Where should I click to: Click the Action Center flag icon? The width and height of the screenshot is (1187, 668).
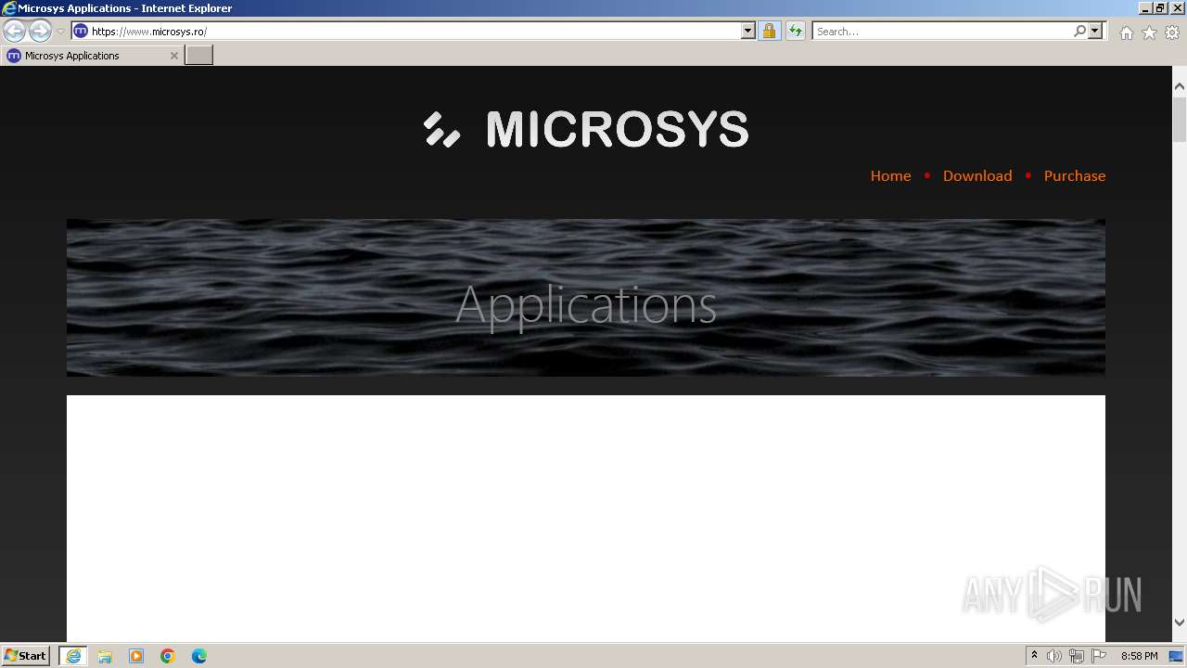[1099, 656]
